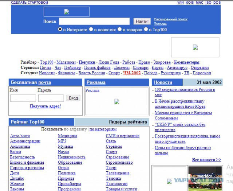
Task: Open the Чат service link
Action: [58, 68]
